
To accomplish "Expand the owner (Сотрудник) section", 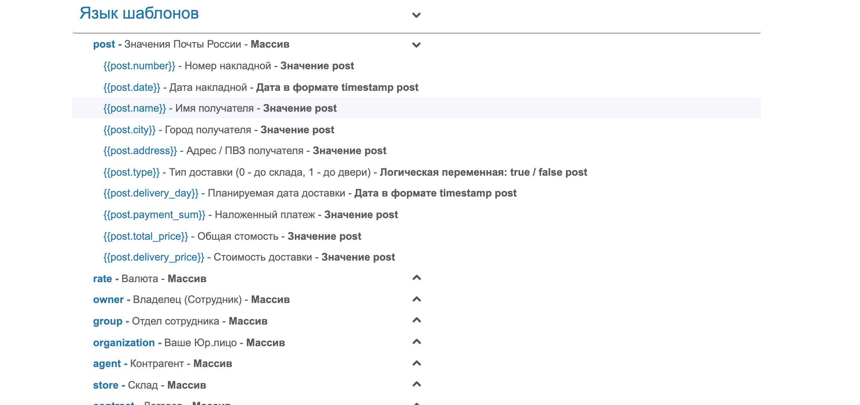I will (x=417, y=299).
